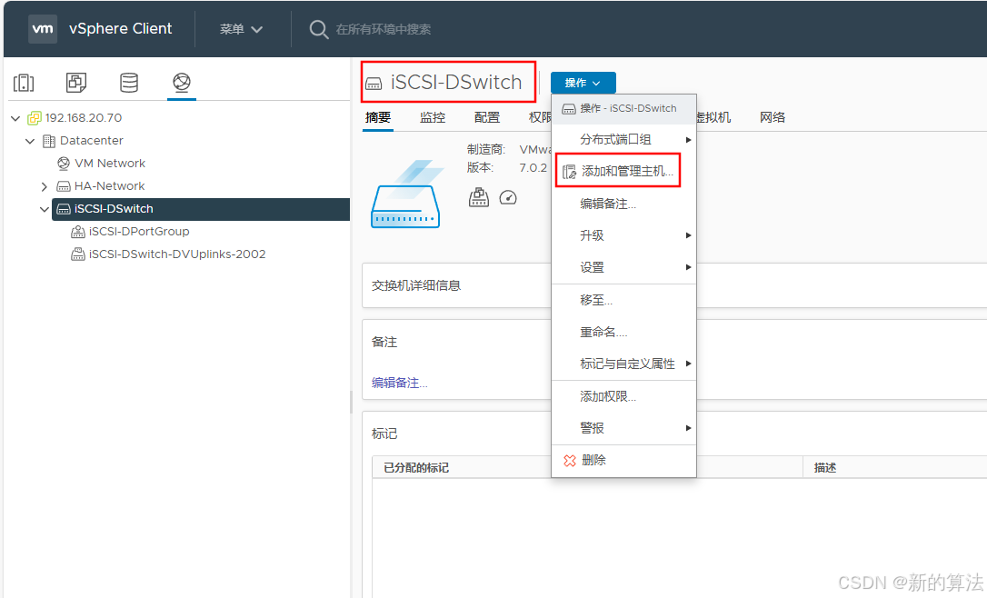
Task: Click the add and manage hosts icon
Action: click(x=570, y=171)
